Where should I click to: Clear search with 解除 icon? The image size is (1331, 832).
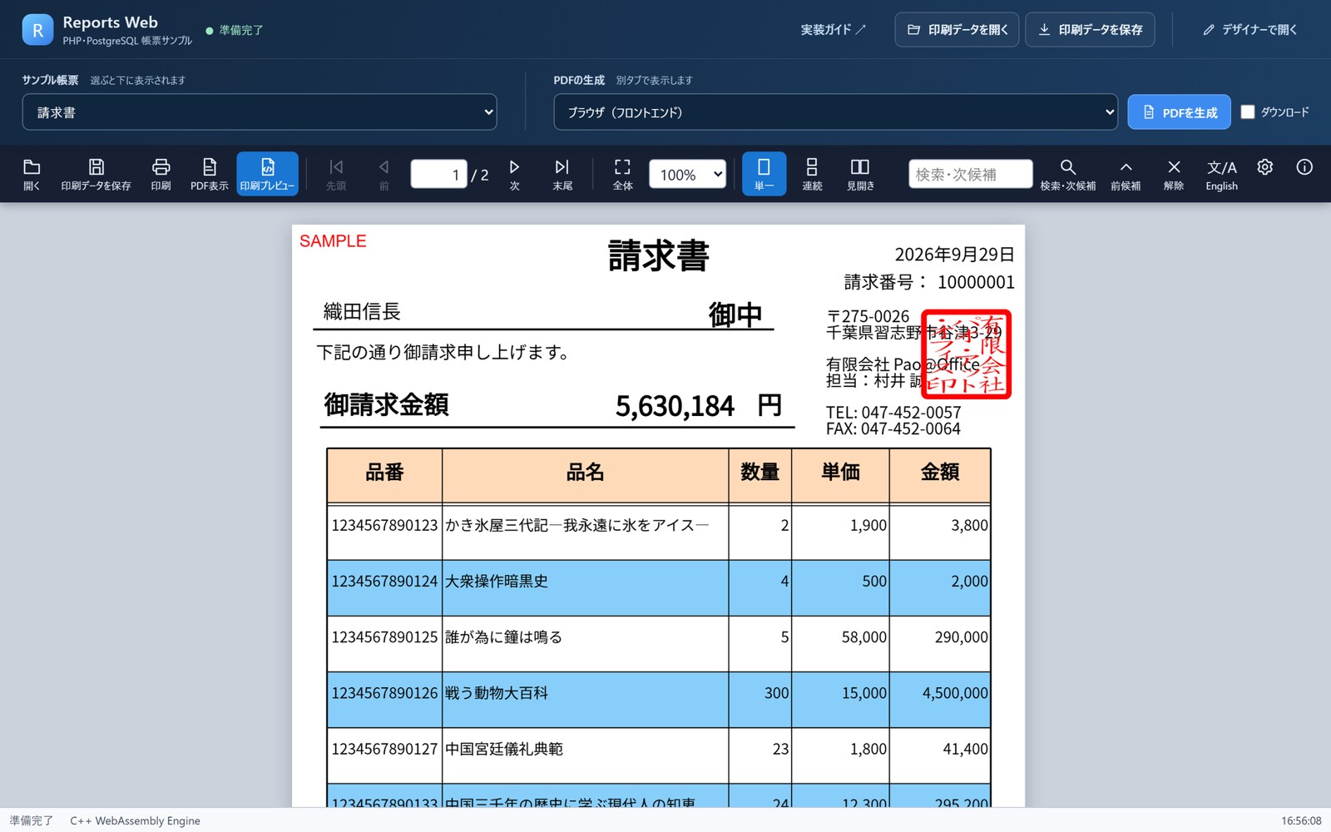tap(1174, 174)
